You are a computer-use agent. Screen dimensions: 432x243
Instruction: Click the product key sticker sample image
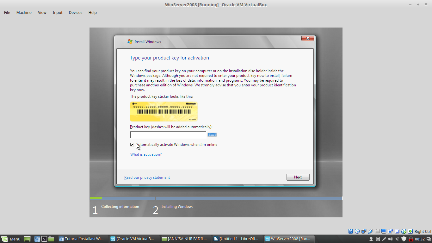(x=164, y=111)
